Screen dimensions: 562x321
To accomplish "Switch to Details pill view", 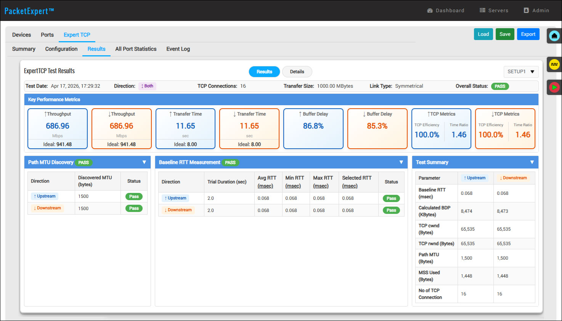I will click(x=297, y=72).
